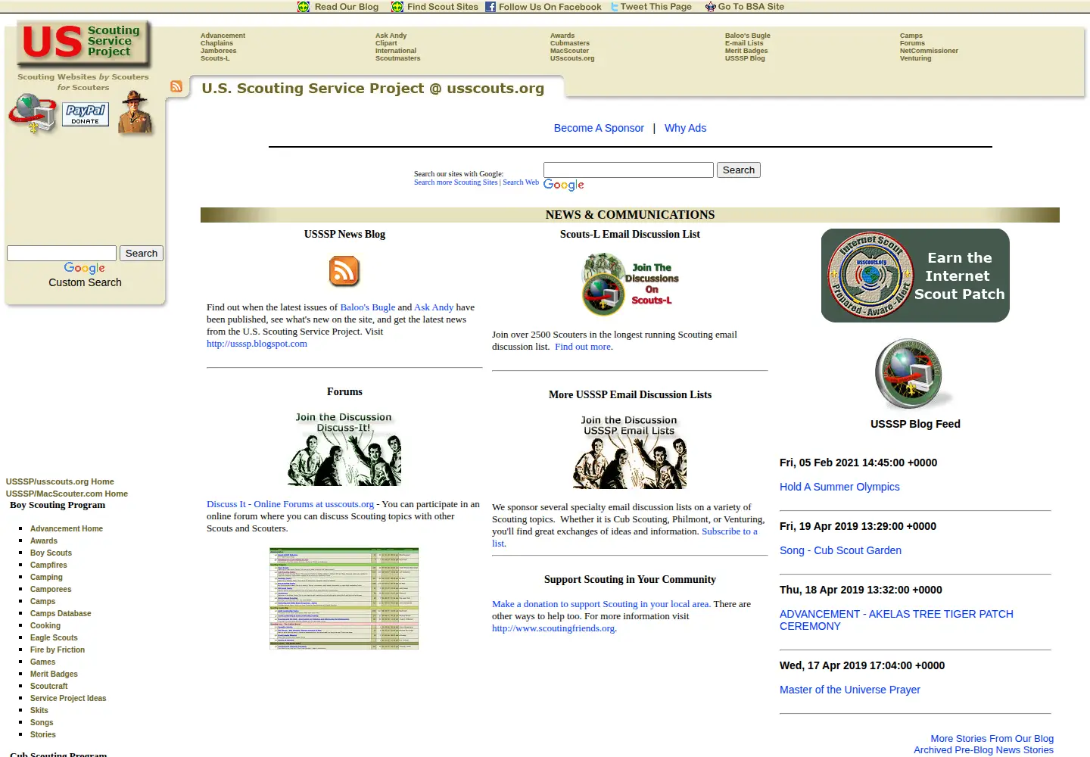Open Eagle Scouts sidebar link

coord(54,637)
